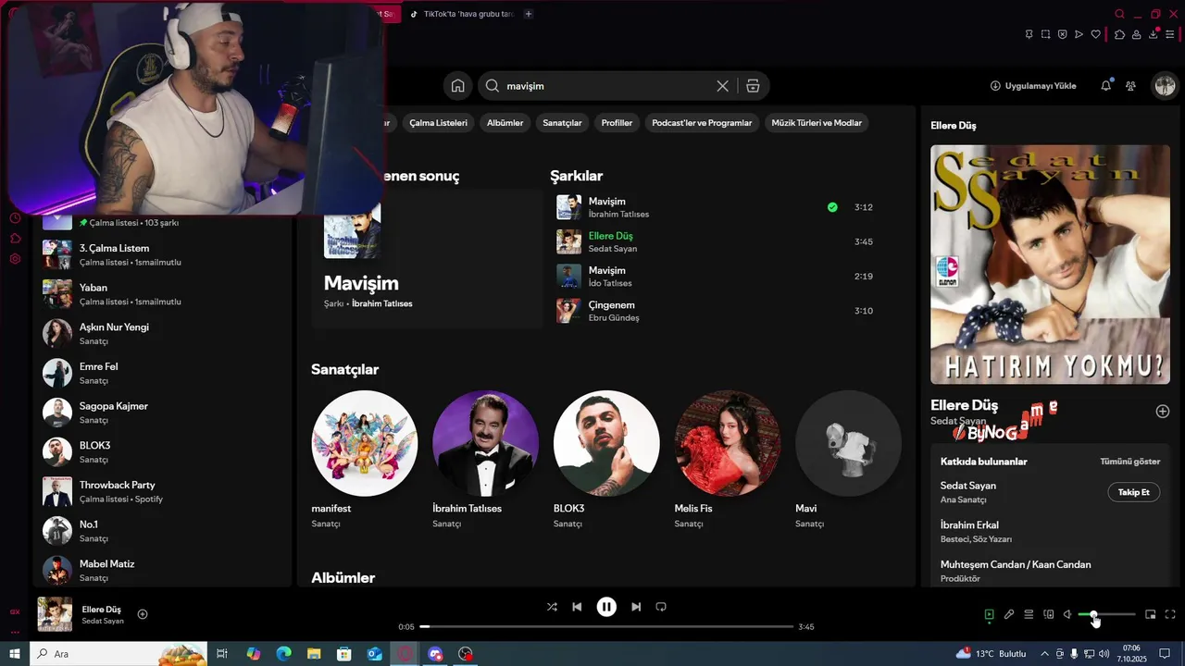This screenshot has height=666, width=1185.
Task: Follow Sedat Sayan with Takip Et button
Action: [x=1134, y=492]
